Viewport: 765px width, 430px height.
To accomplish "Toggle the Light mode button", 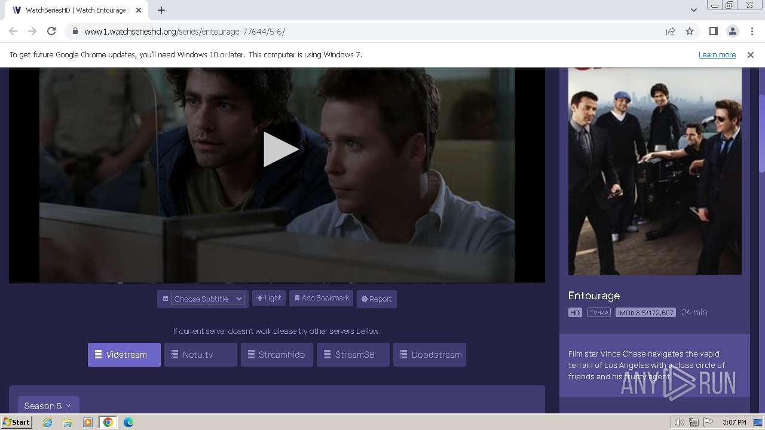I will [x=269, y=298].
